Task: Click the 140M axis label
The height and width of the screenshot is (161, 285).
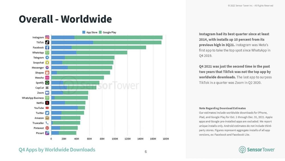Action: (140, 139)
